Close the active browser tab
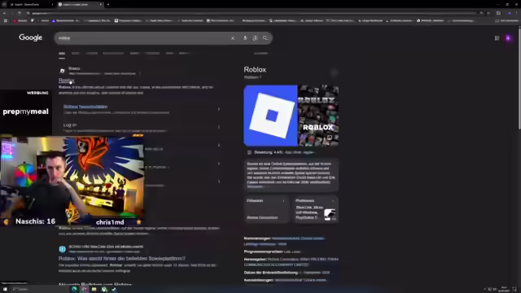The width and height of the screenshot is (521, 293). 101,4
